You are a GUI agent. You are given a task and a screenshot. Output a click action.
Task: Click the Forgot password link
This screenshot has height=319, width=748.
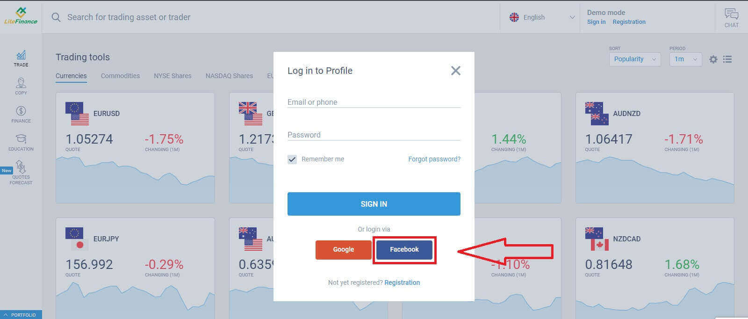click(x=434, y=159)
